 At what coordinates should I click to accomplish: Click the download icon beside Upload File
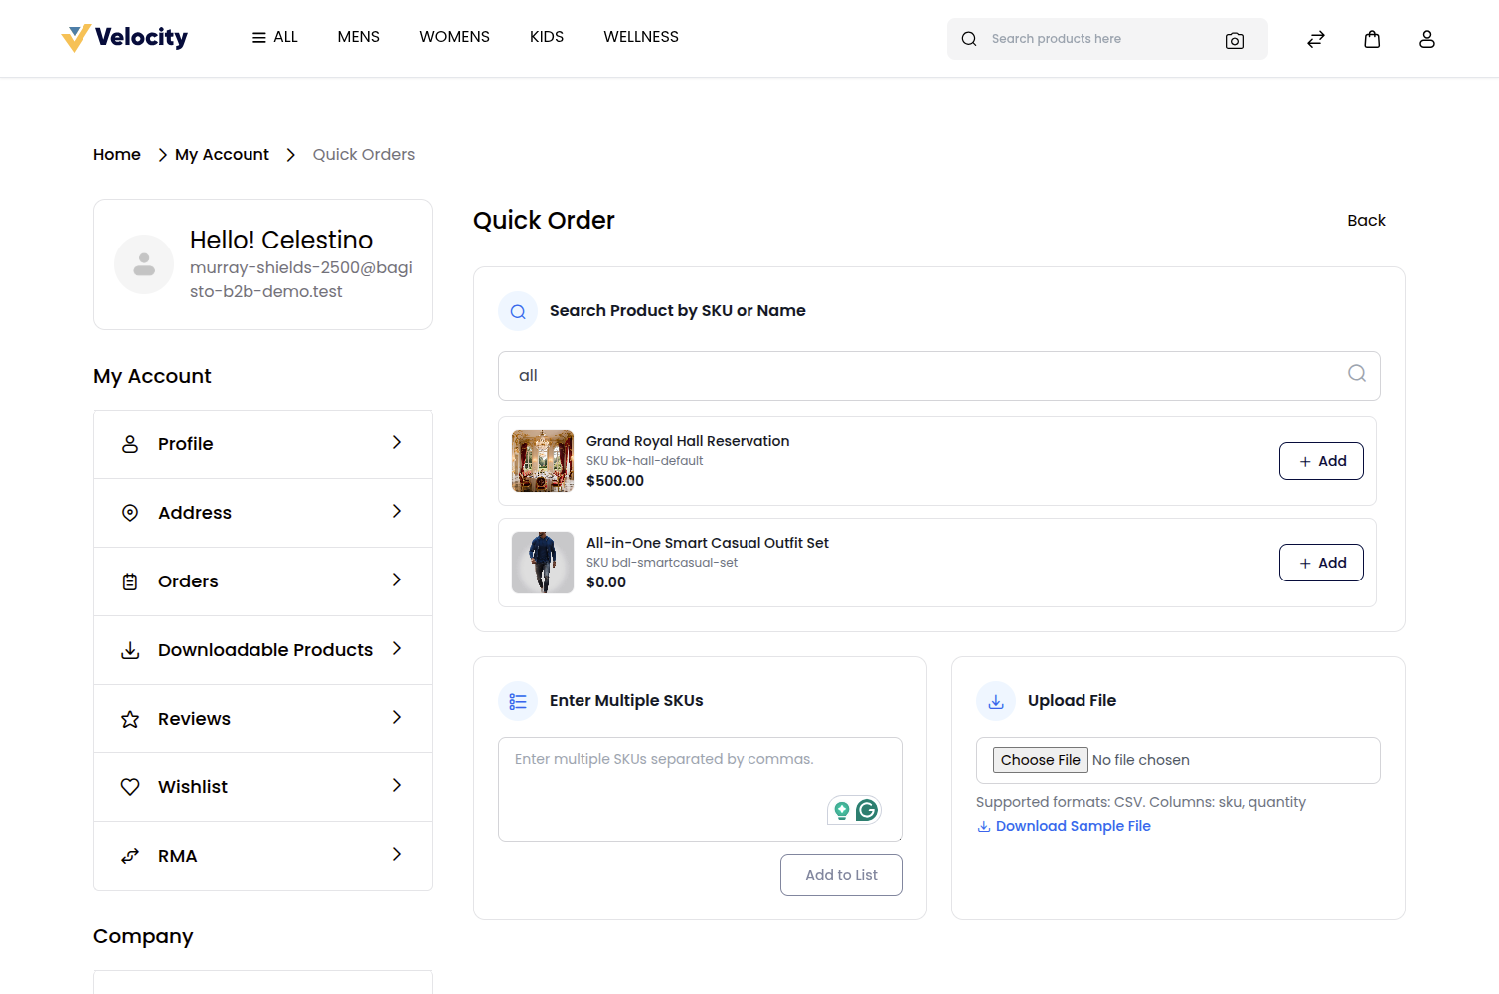pos(996,701)
